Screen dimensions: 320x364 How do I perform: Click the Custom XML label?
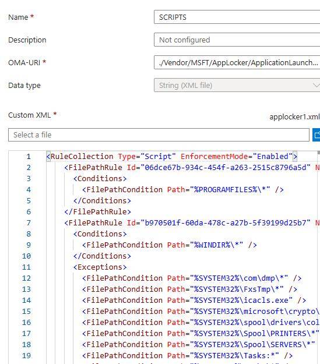pos(30,115)
